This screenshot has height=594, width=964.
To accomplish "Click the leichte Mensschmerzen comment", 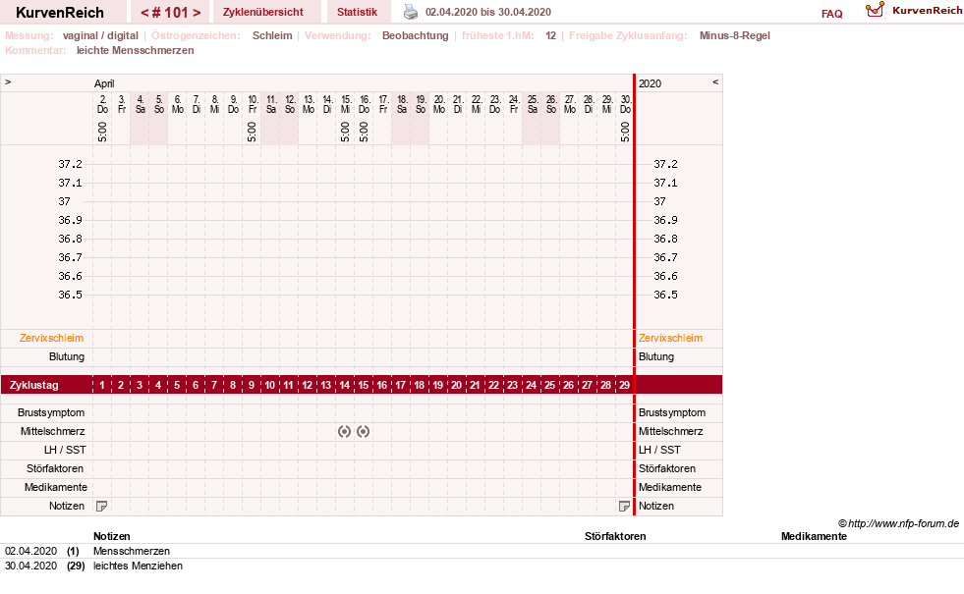I will (136, 50).
